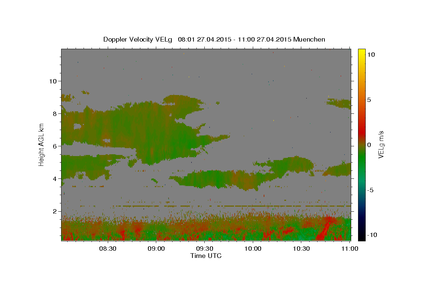This screenshot has width=434, height=289.
Task: Click the cloud layer at 4 km near 09:30
Action: click(x=221, y=179)
